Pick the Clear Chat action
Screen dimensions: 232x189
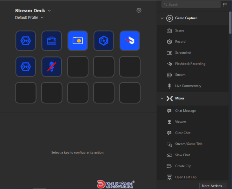(x=193, y=133)
